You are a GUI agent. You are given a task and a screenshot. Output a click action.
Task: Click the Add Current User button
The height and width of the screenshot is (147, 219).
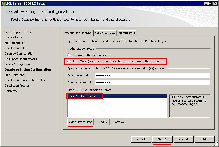(x=80, y=122)
